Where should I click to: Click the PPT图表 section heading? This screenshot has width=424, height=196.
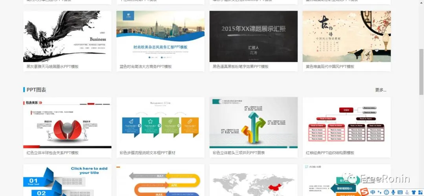(36, 90)
